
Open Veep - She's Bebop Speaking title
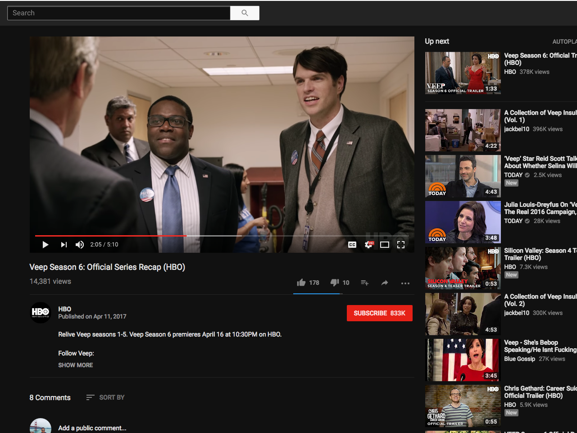coord(540,346)
